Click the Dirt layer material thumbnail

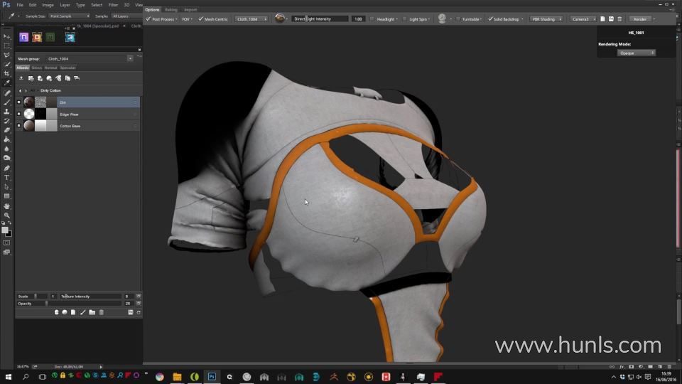29,102
